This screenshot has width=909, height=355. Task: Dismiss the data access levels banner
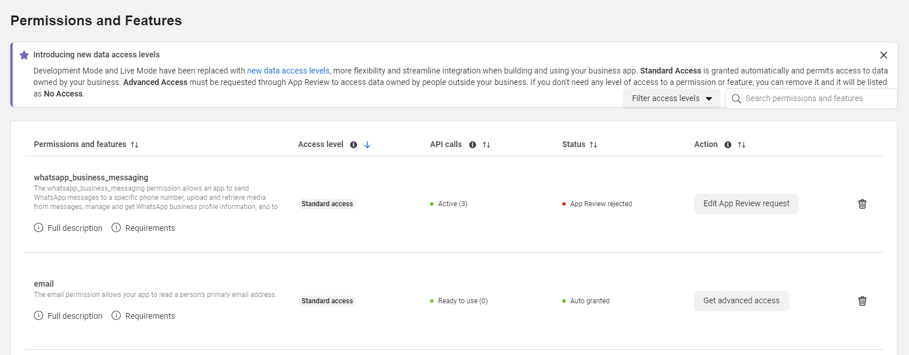[884, 55]
